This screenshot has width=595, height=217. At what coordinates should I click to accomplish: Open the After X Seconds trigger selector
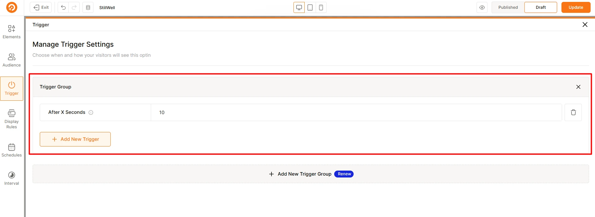[95, 112]
